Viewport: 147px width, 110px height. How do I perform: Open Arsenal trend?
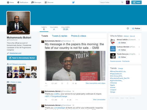pos(113,87)
